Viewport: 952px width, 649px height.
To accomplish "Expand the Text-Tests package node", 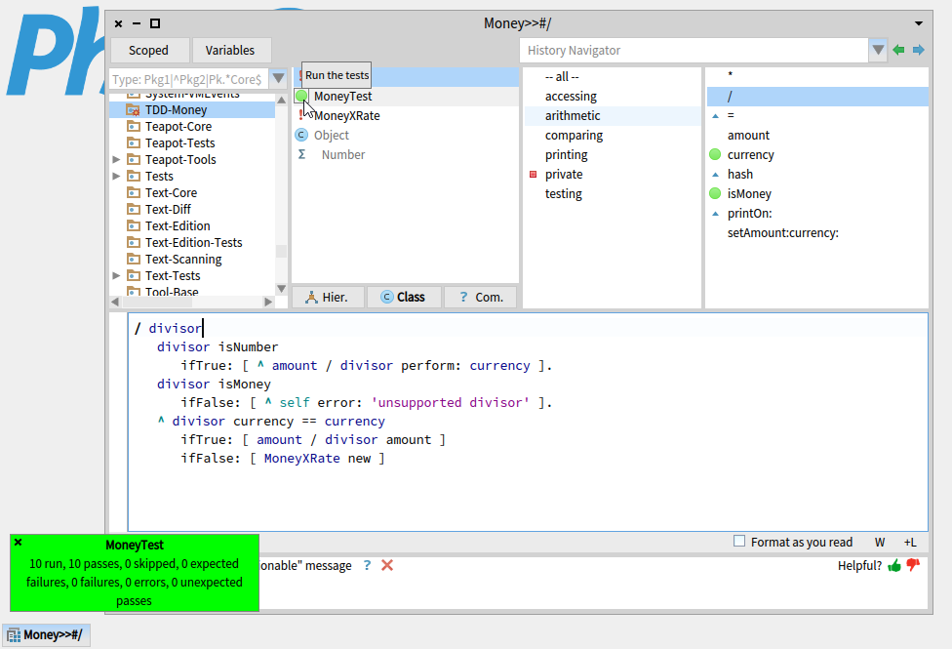I will pyautogui.click(x=118, y=275).
